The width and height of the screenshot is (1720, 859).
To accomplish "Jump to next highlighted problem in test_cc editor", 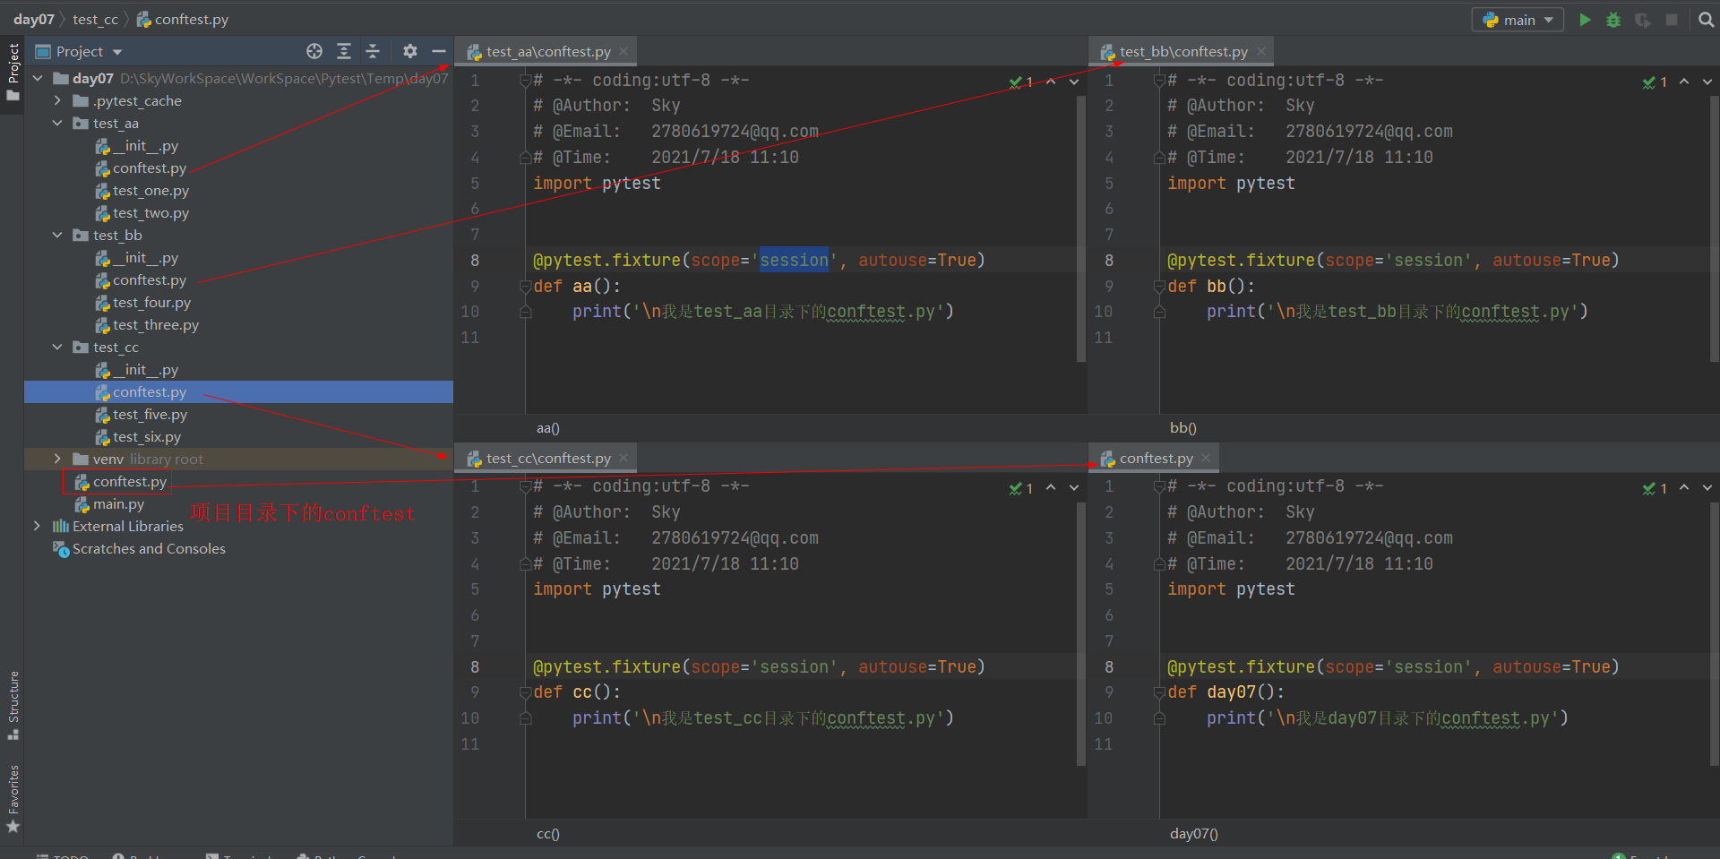I will pos(1073,488).
